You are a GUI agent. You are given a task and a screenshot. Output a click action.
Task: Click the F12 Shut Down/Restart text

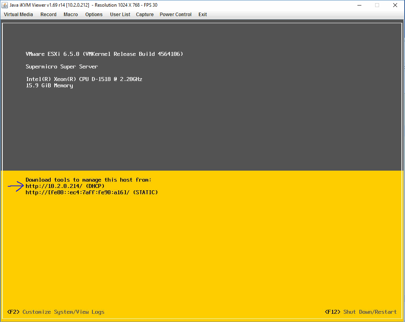pyautogui.click(x=361, y=312)
